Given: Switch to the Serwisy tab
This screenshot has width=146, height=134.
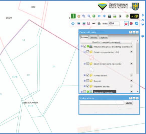Looking at the screenshot, I should (93, 37).
